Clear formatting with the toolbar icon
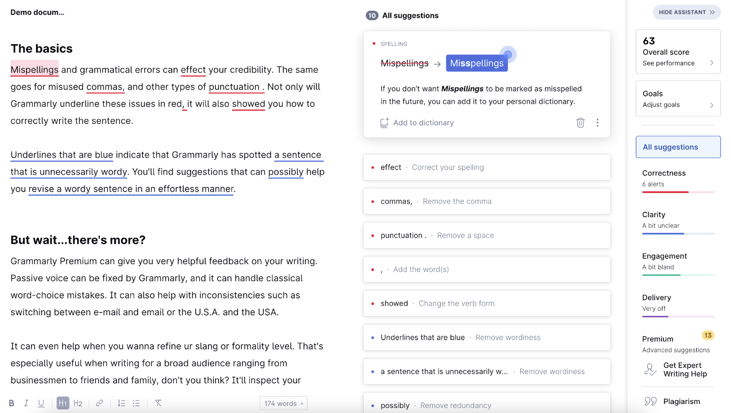Screen dimensions: 731x413 coord(158,403)
